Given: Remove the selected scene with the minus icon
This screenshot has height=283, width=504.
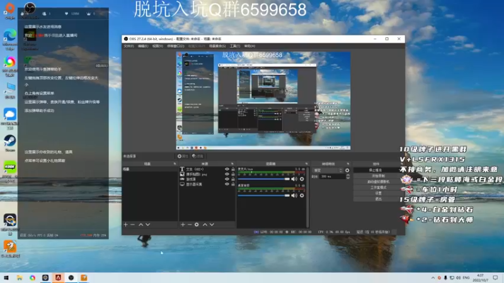Looking at the screenshot, I should (x=132, y=225).
